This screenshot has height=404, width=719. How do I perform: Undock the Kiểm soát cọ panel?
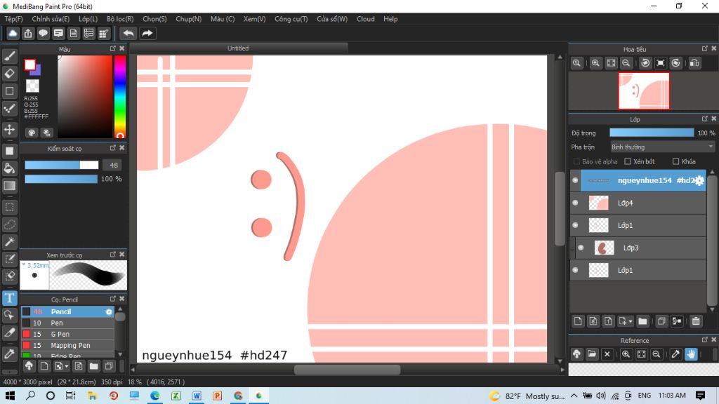pos(113,148)
